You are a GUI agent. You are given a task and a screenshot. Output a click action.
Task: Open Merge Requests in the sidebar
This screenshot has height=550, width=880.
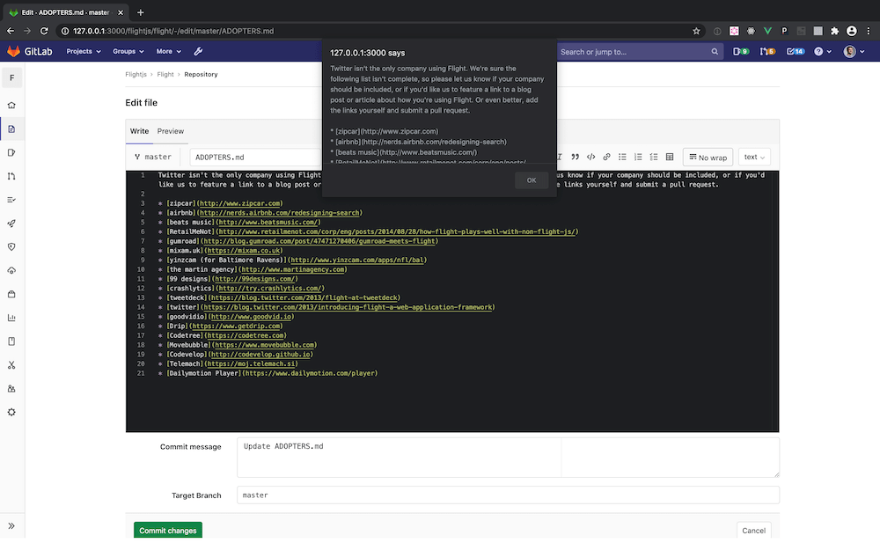(x=12, y=176)
